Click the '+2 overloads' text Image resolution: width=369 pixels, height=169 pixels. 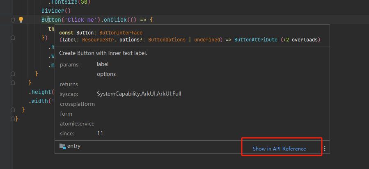(300, 40)
